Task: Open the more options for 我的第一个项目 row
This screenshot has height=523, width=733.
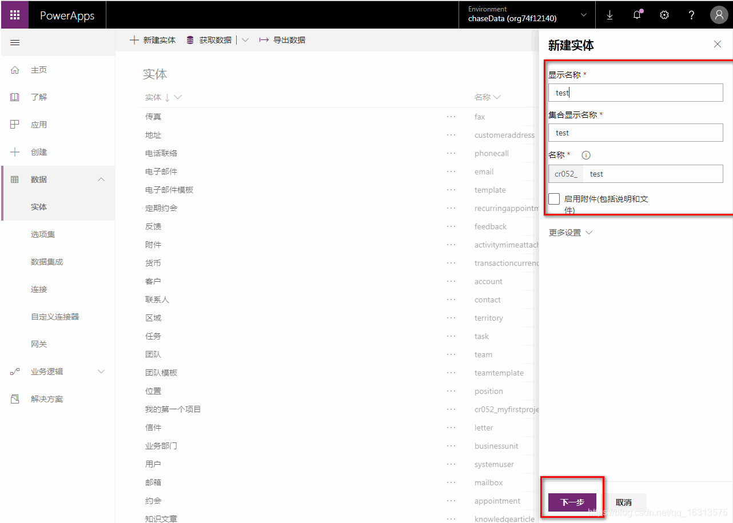Action: tap(451, 409)
